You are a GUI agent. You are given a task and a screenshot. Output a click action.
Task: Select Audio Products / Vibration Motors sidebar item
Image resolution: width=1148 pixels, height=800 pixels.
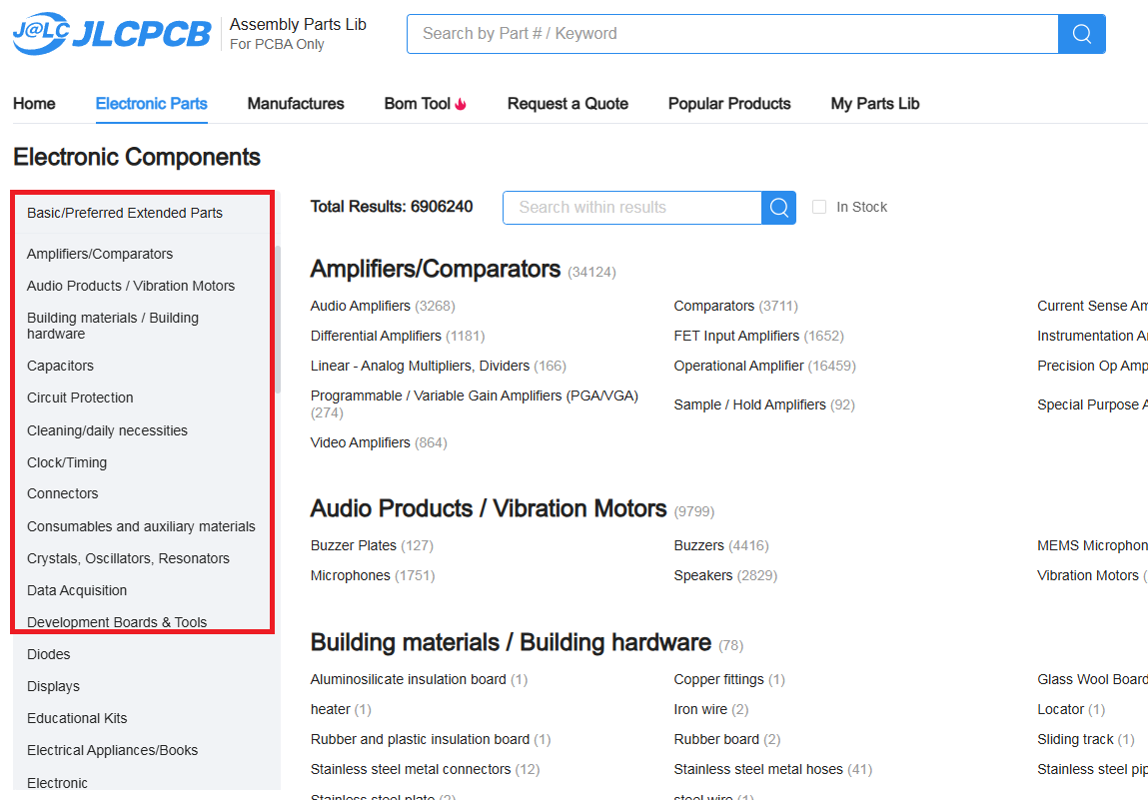(131, 287)
